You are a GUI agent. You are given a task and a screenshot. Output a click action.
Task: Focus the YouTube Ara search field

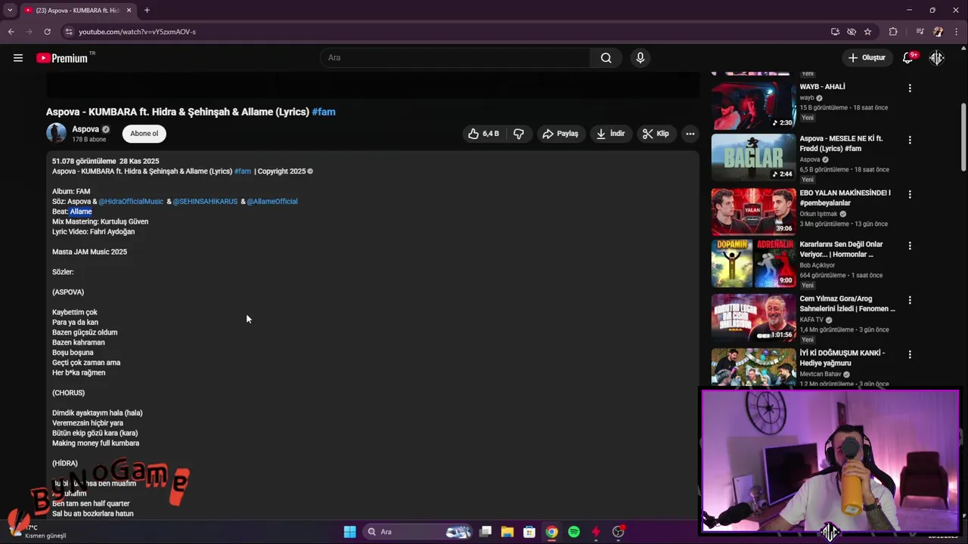pos(455,57)
